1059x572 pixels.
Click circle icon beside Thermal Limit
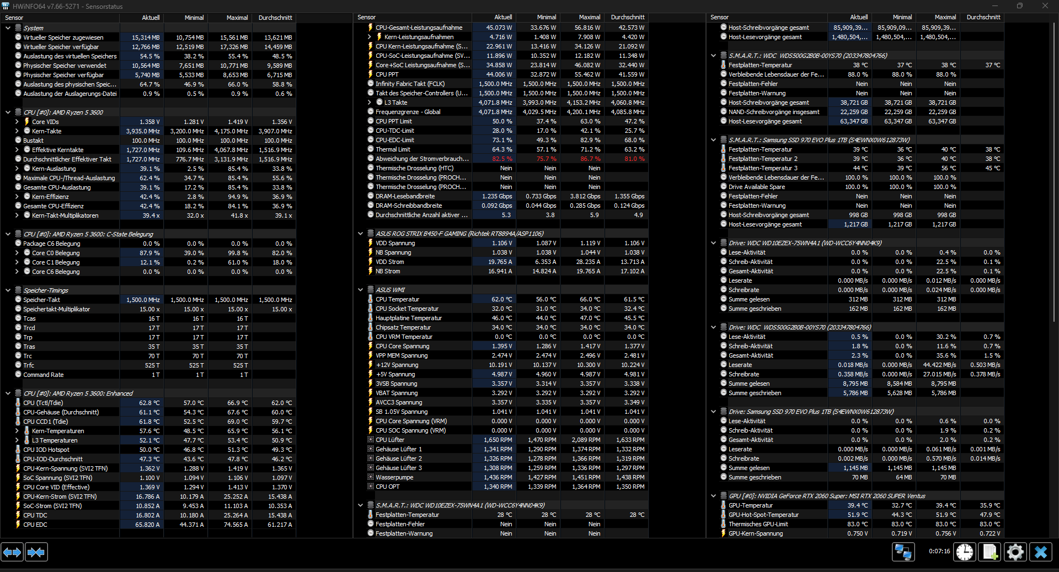[371, 149]
